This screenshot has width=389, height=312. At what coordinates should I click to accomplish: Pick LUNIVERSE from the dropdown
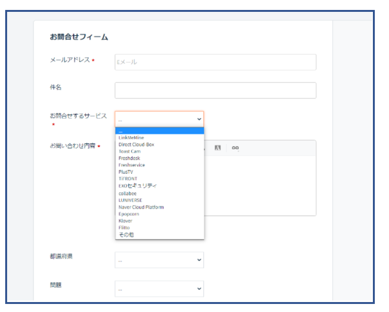click(x=160, y=200)
